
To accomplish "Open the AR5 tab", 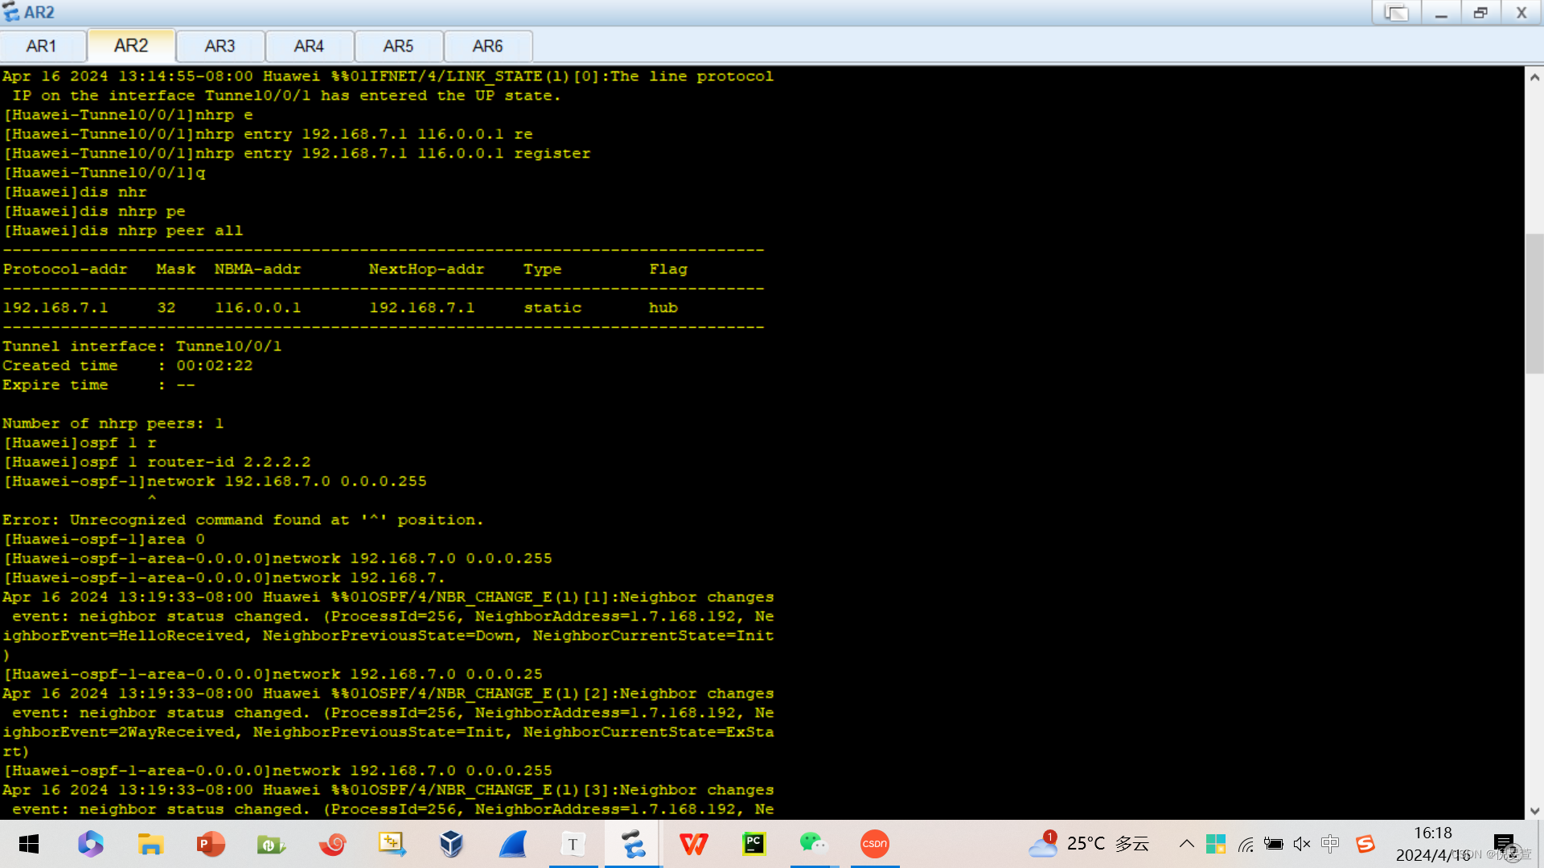I will pyautogui.click(x=398, y=46).
